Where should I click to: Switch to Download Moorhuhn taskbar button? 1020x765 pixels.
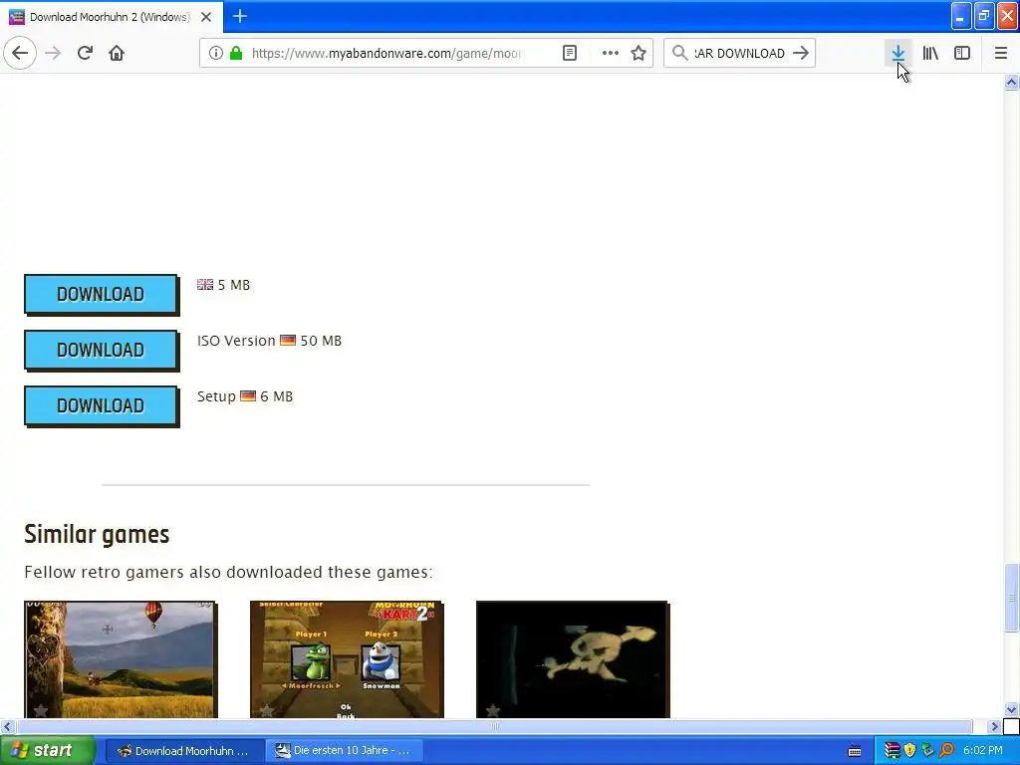coord(184,751)
